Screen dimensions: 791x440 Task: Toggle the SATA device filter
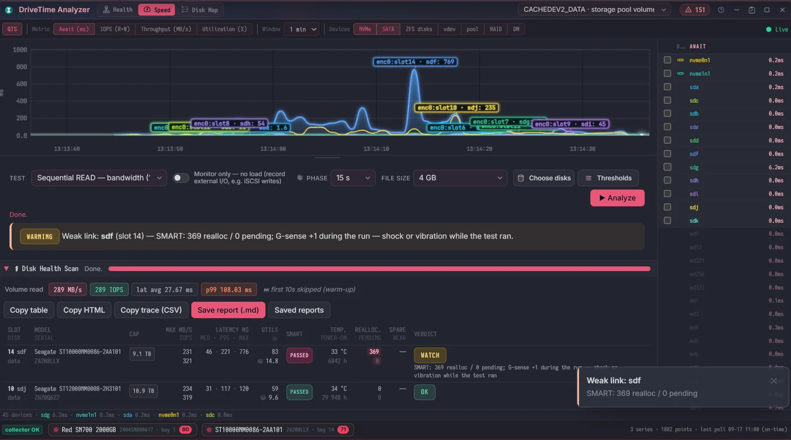coord(388,29)
